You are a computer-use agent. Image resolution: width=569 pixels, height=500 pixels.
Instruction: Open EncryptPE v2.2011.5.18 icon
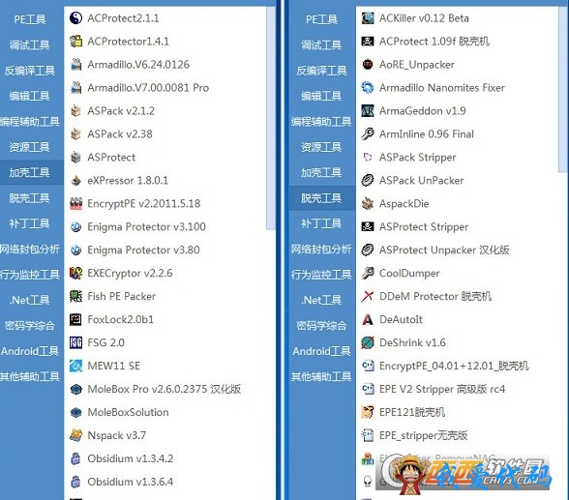75,203
